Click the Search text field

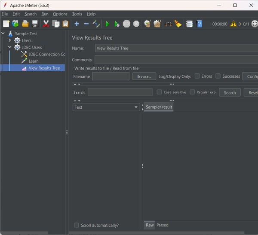pyautogui.click(x=120, y=92)
